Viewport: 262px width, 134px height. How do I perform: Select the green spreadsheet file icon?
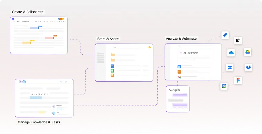(x=112, y=70)
